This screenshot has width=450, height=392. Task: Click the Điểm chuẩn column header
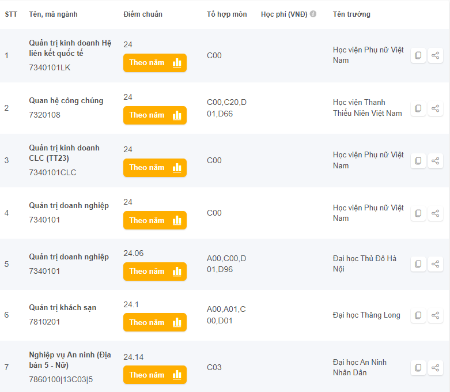(143, 14)
